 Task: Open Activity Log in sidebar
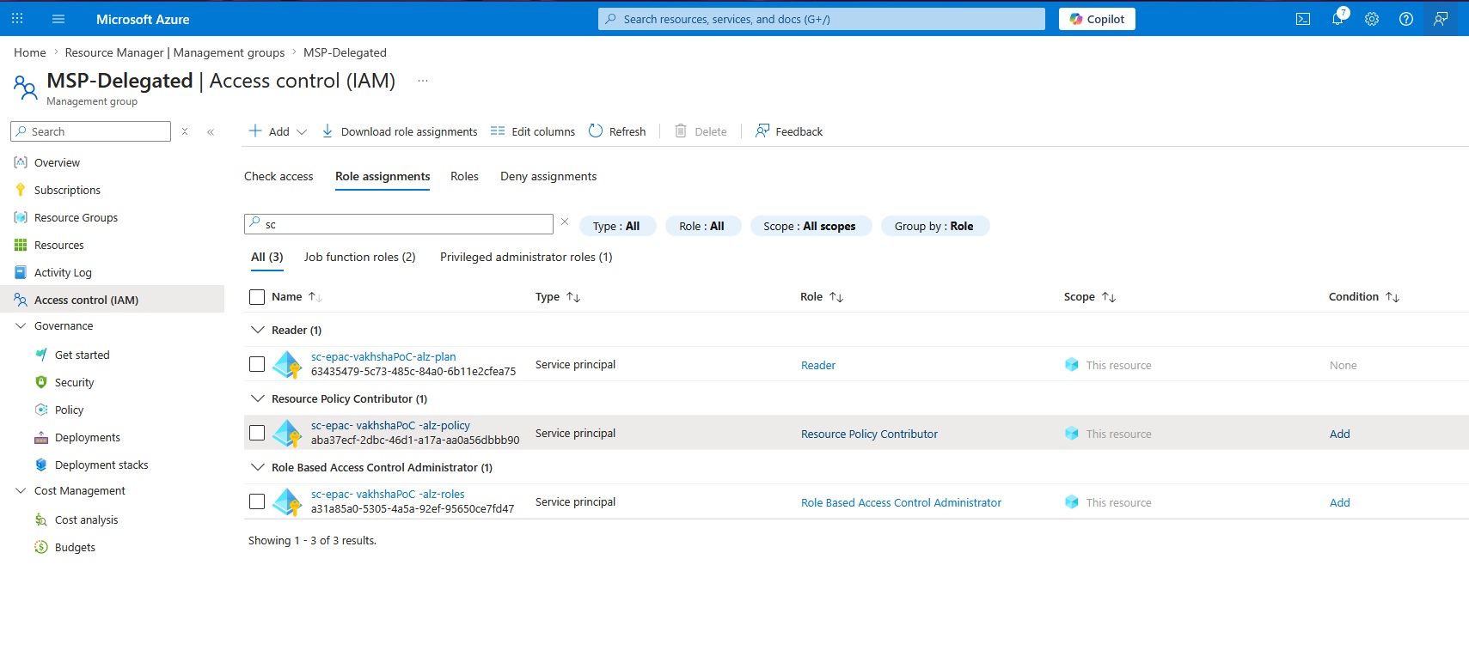(x=63, y=272)
